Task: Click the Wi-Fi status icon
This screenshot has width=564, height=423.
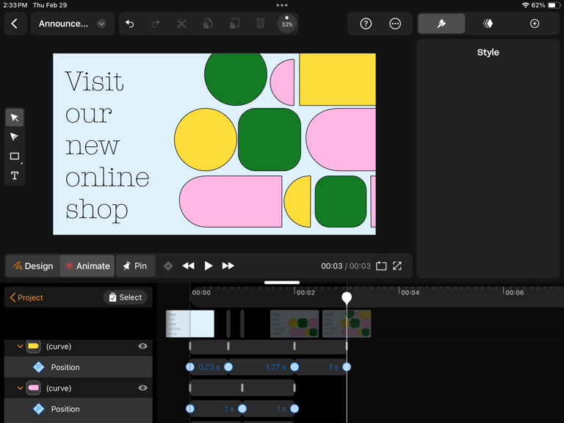Action: tap(526, 5)
